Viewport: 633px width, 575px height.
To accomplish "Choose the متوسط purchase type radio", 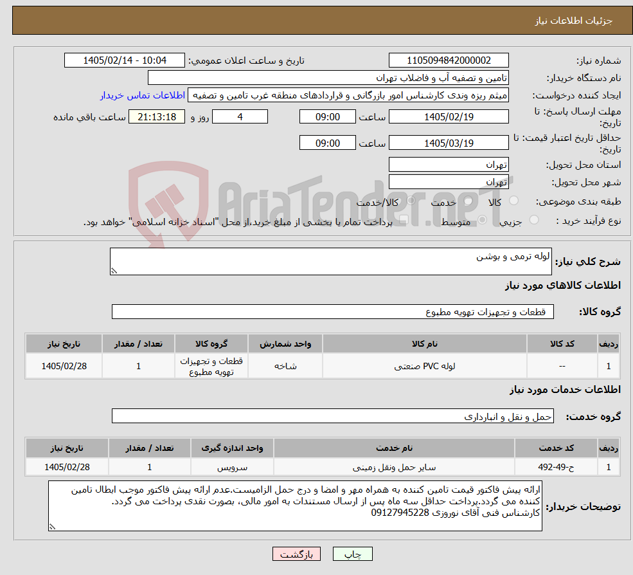I will [483, 220].
